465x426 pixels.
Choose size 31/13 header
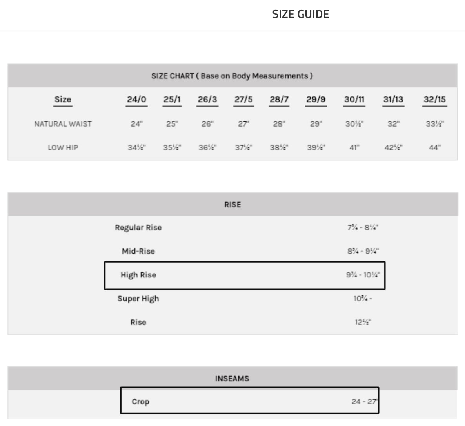[393, 99]
